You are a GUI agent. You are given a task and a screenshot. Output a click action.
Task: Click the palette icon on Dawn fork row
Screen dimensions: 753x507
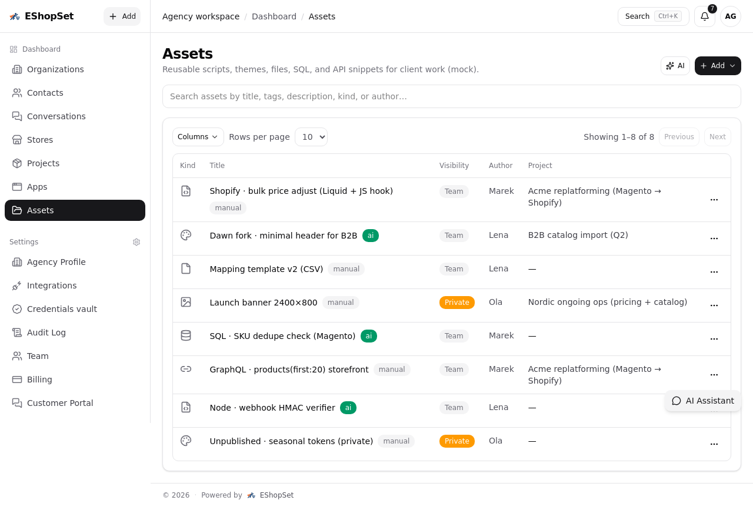186,234
